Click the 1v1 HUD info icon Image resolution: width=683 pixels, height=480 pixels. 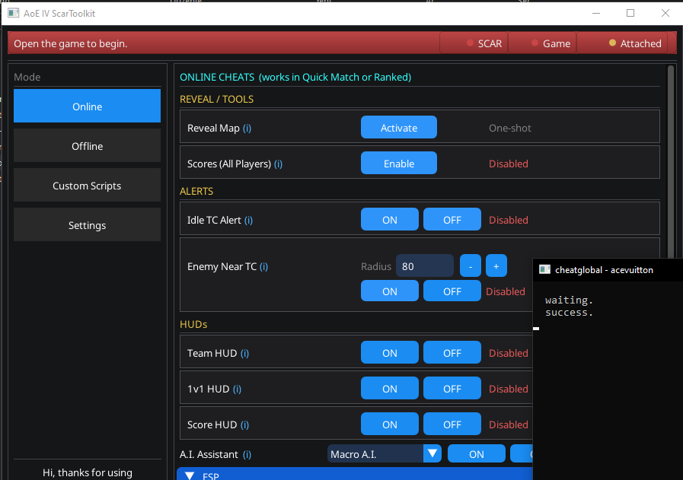[237, 389]
